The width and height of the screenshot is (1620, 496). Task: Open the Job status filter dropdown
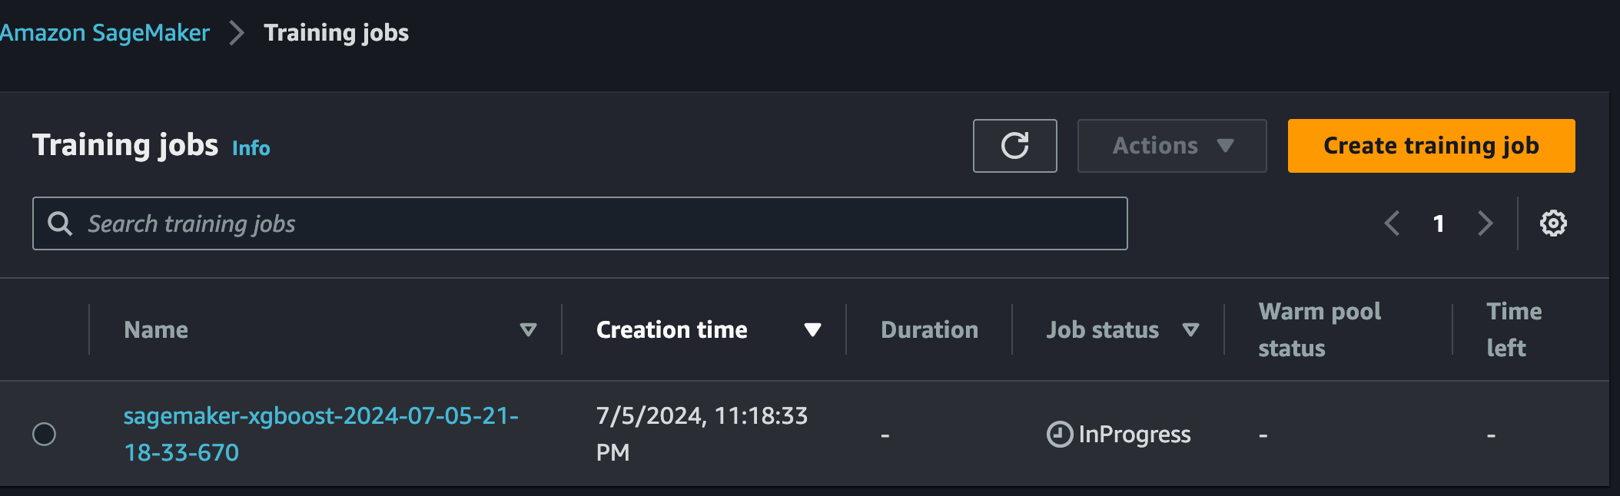point(1192,329)
